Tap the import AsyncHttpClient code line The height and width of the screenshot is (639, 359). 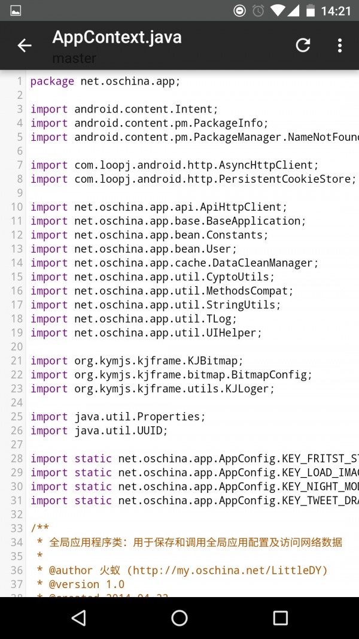coord(175,165)
